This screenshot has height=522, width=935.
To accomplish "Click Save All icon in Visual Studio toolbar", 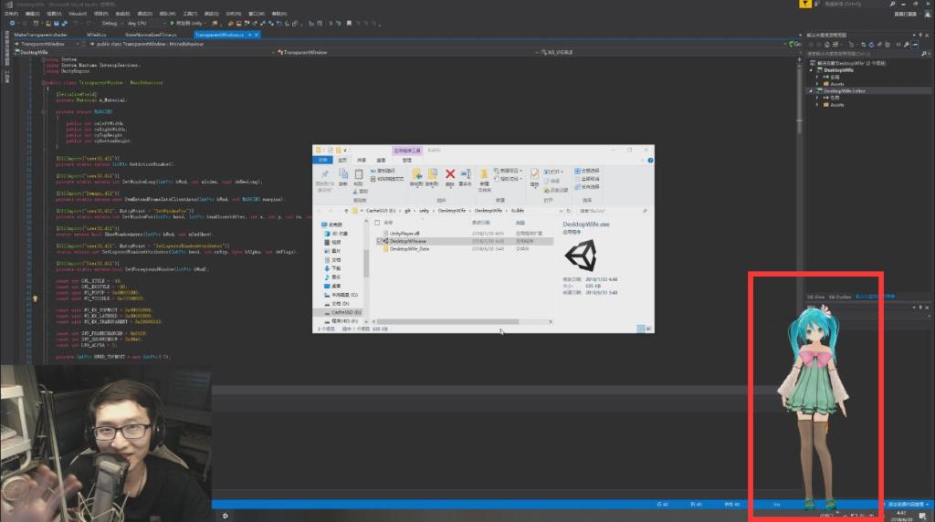I will 63,23.
